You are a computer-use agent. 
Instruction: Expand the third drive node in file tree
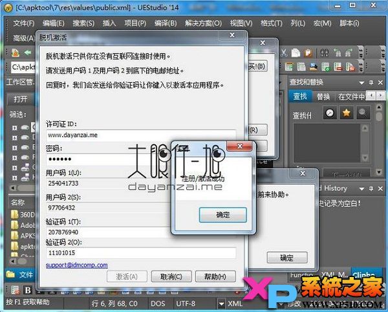point(15,148)
